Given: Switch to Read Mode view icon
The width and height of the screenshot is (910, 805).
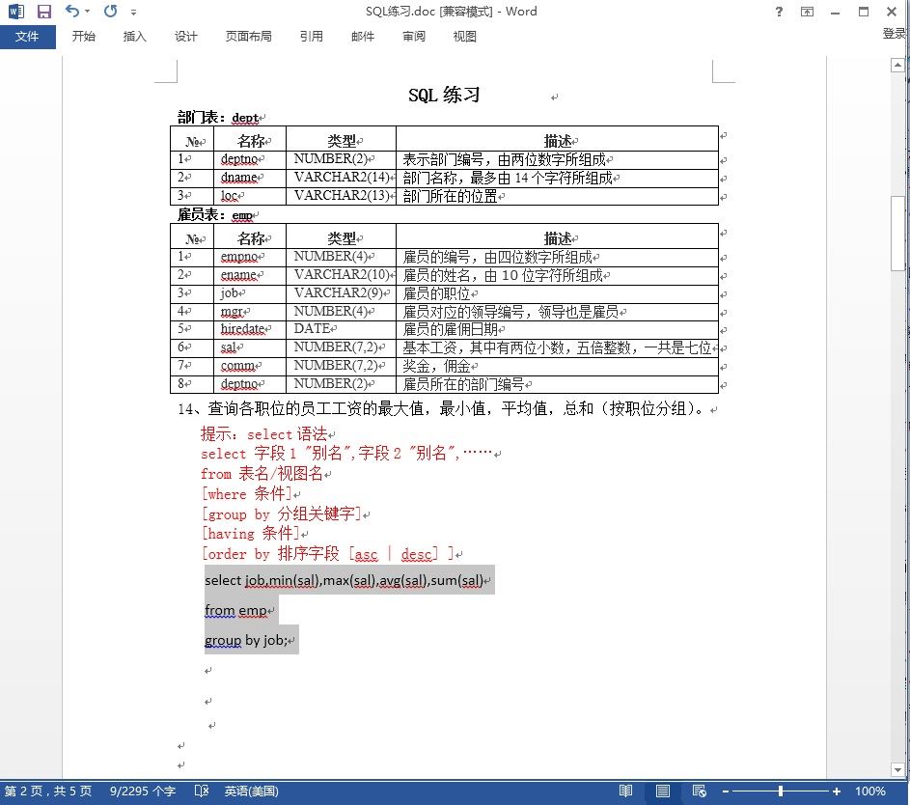Looking at the screenshot, I should click(x=625, y=791).
